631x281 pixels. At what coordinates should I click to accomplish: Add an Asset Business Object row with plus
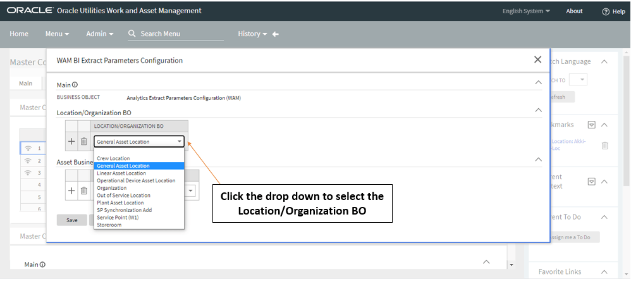71,191
